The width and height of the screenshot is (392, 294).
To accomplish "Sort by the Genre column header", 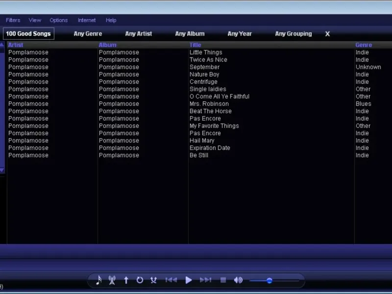I will tap(364, 45).
